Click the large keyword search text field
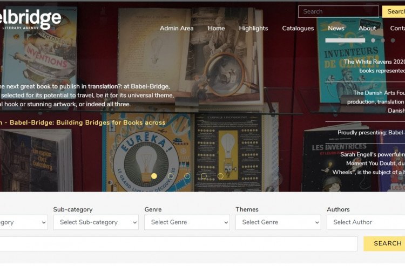Screen dimensions: 405x266 coord(179,244)
